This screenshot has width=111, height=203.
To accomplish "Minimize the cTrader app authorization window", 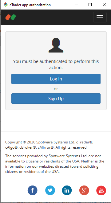I will coord(76,5).
